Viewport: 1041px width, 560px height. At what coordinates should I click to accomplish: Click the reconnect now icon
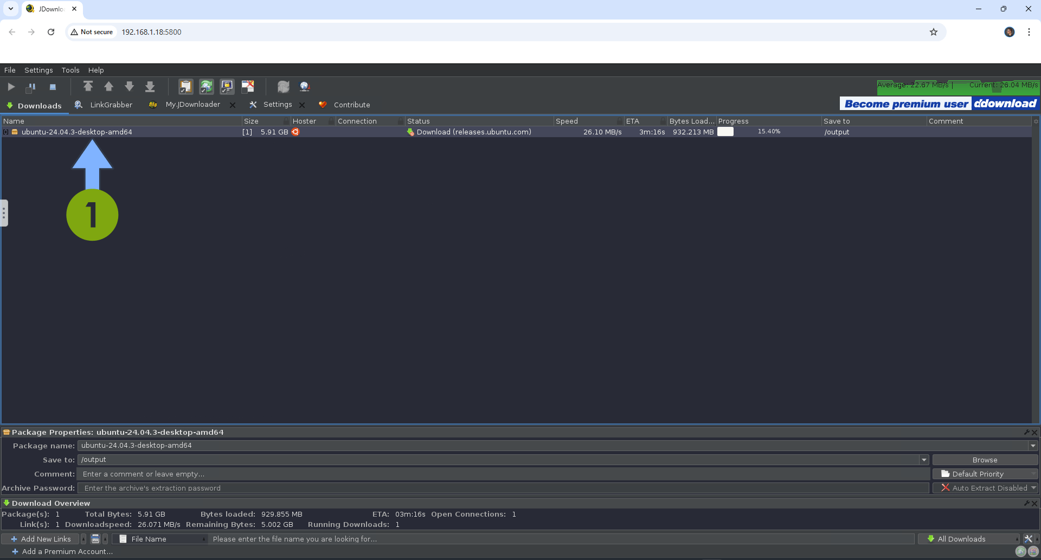[284, 86]
